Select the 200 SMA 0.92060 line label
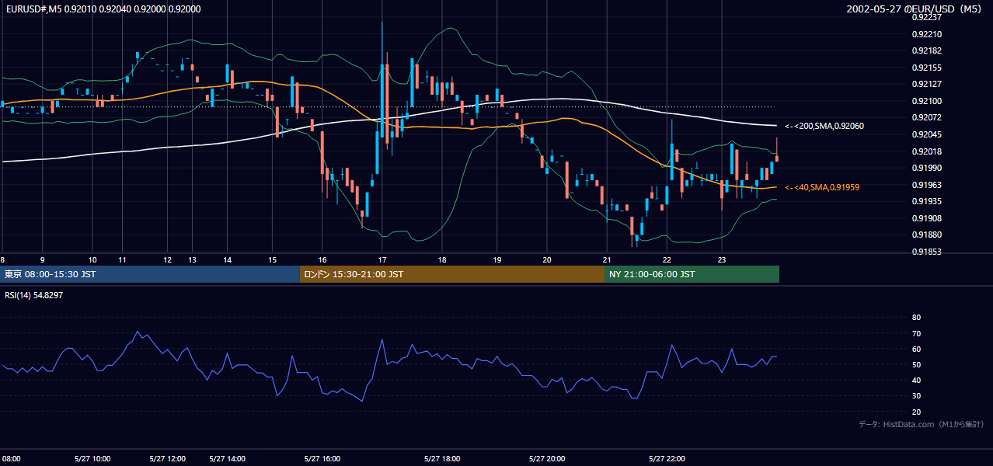This screenshot has height=466, width=993. [824, 126]
